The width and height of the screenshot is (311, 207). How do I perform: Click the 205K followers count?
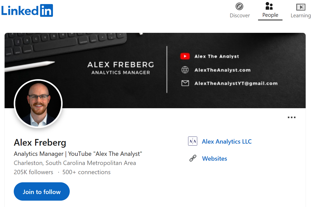[x=33, y=172]
